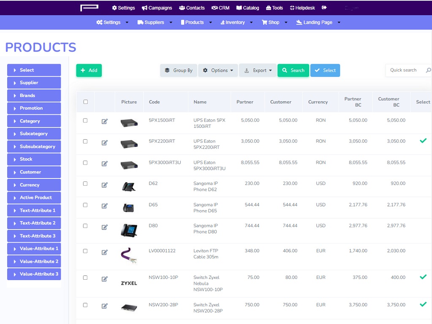Click the green Add button
This screenshot has width=432, height=324.
[x=89, y=70]
